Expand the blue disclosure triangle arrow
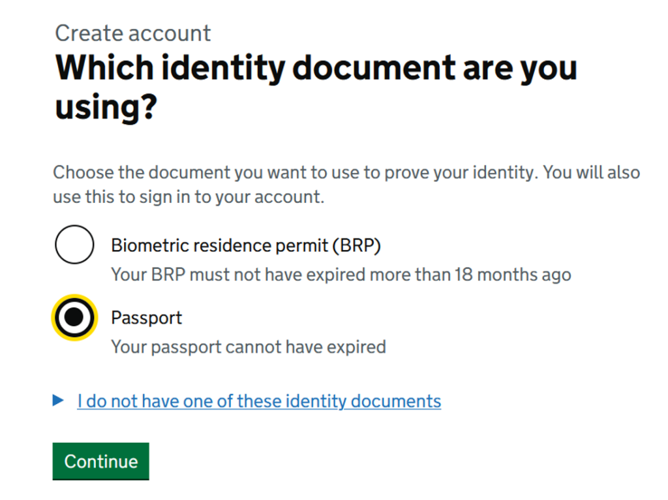Image resolution: width=668 pixels, height=500 pixels. tap(59, 400)
